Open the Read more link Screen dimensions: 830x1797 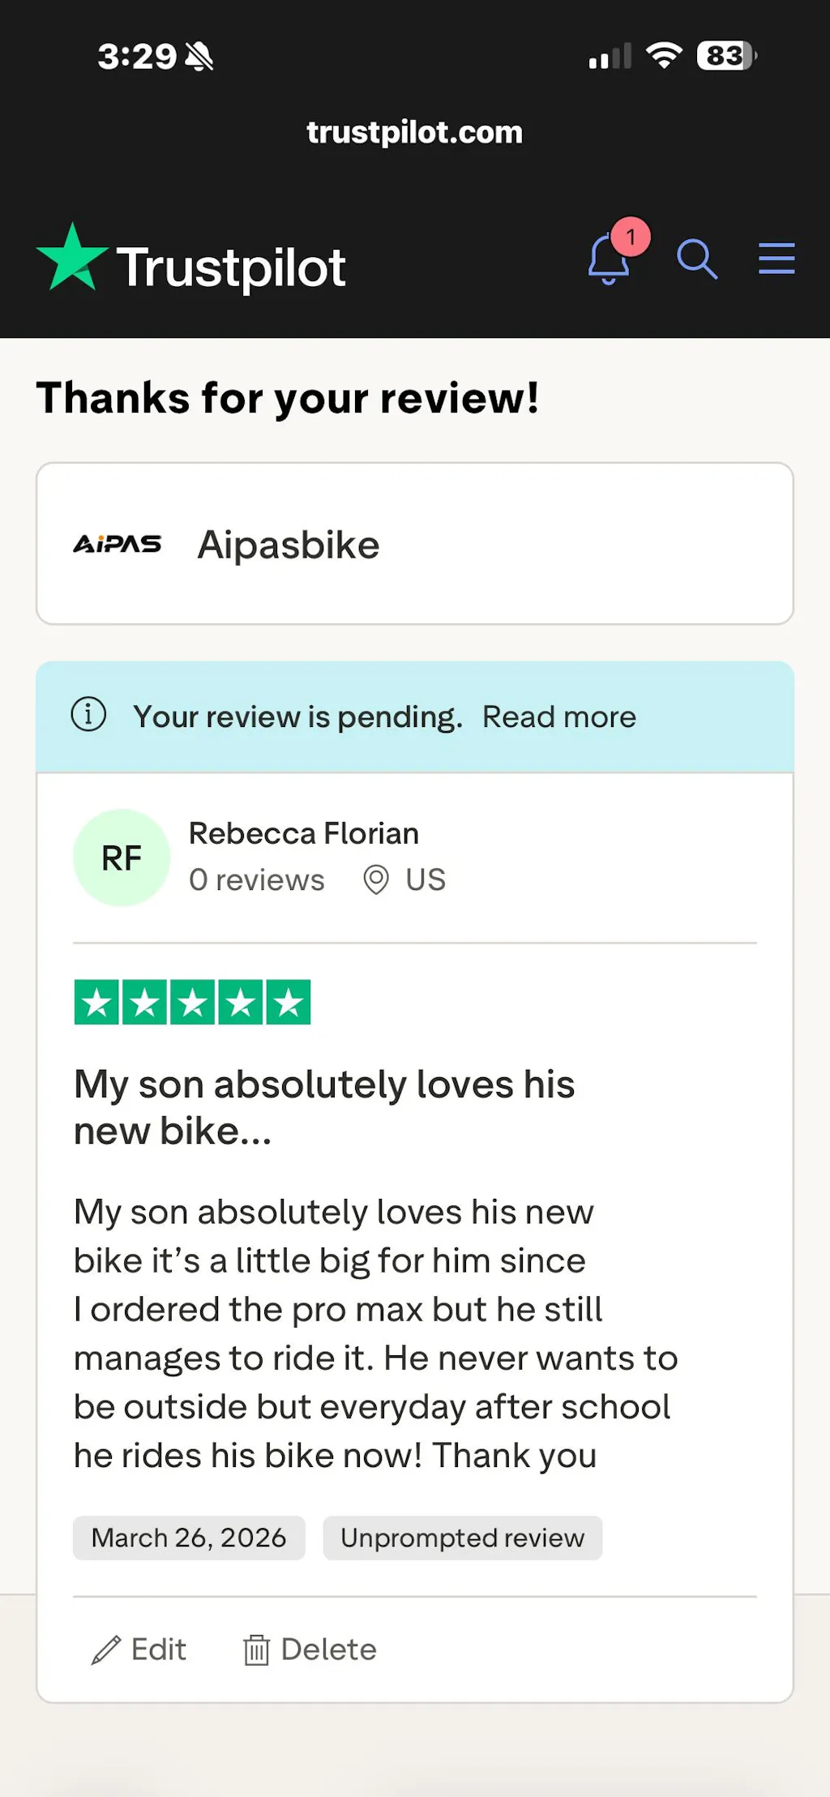click(559, 717)
